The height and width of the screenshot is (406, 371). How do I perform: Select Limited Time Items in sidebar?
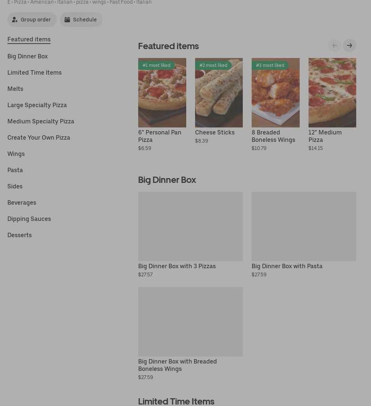[x=34, y=72]
